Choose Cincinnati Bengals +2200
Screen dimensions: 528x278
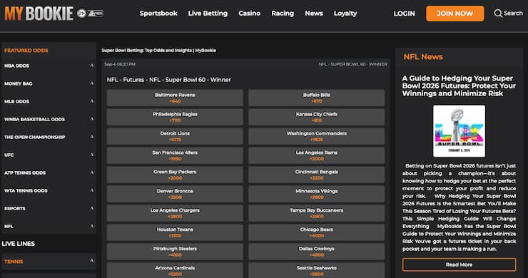click(x=317, y=175)
